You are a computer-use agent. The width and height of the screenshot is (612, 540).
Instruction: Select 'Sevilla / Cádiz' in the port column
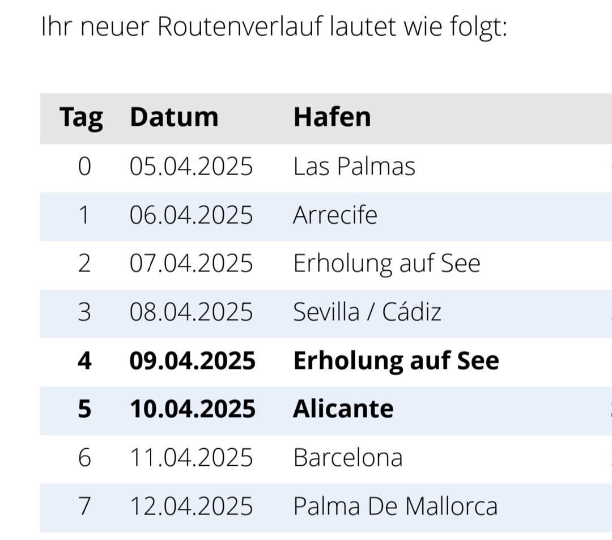pyautogui.click(x=367, y=312)
